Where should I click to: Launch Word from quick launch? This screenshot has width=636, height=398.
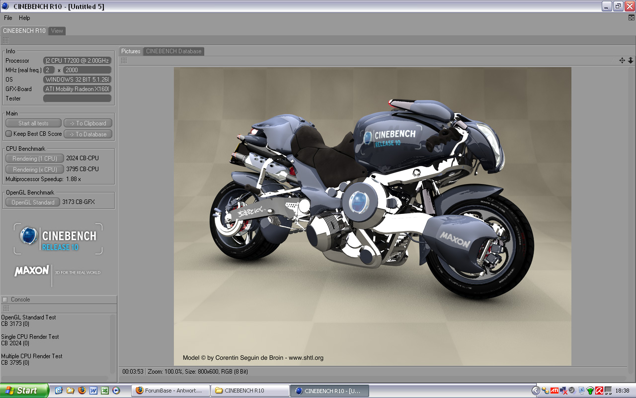(x=93, y=391)
